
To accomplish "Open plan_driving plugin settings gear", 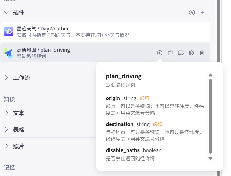I will (191, 53).
